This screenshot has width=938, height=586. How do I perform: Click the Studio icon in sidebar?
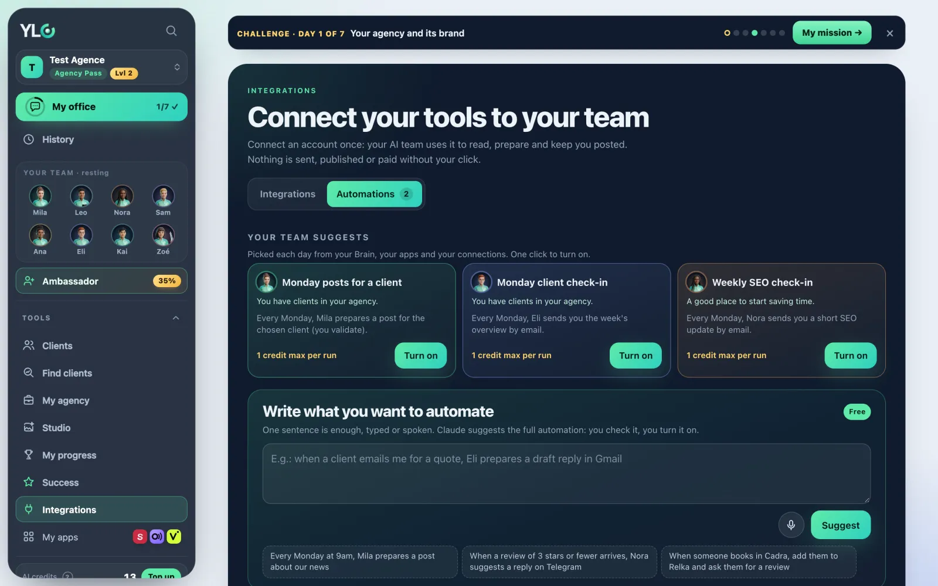[x=28, y=427]
